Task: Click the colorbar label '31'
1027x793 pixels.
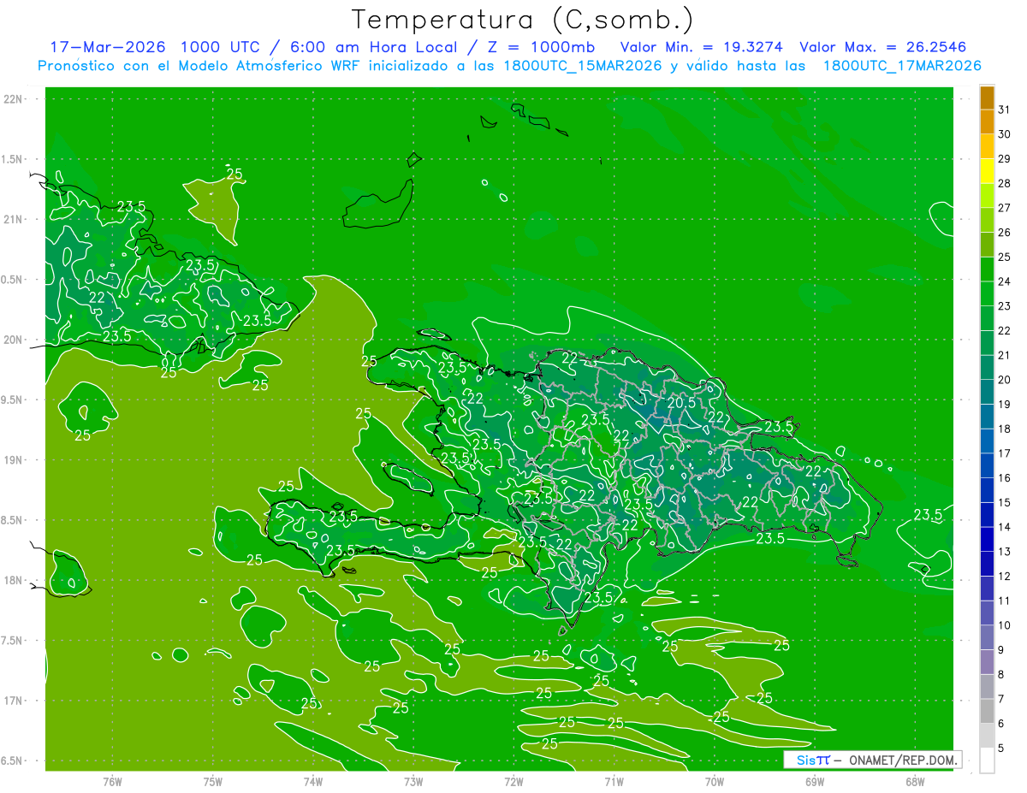Action: (x=1005, y=109)
